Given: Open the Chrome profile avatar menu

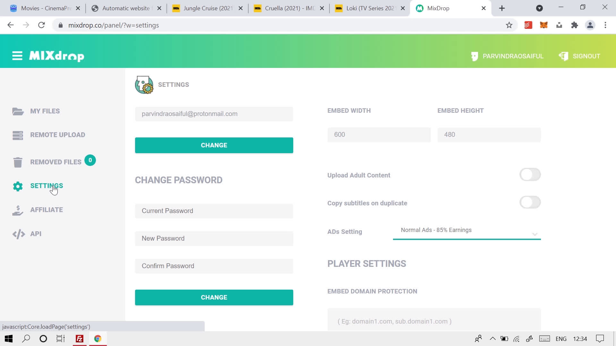Looking at the screenshot, I should tap(590, 25).
